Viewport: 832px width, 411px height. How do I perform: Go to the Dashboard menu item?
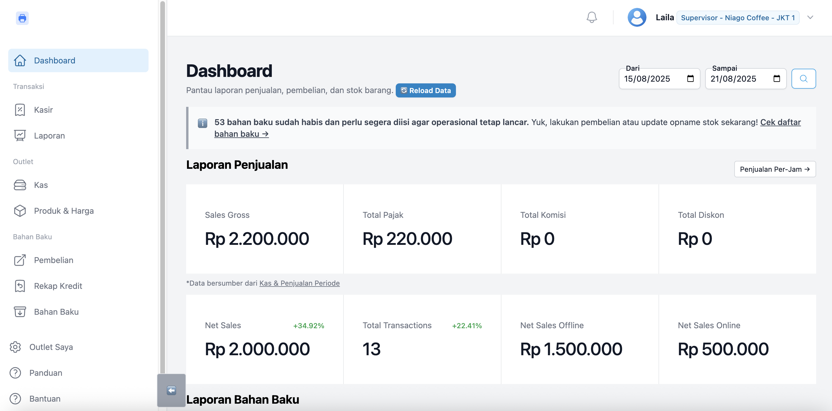point(54,60)
